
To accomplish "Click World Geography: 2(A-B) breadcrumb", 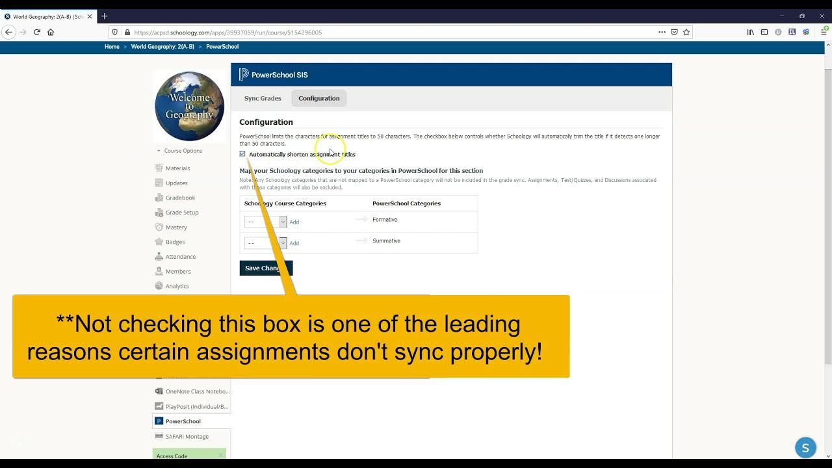I will point(162,47).
